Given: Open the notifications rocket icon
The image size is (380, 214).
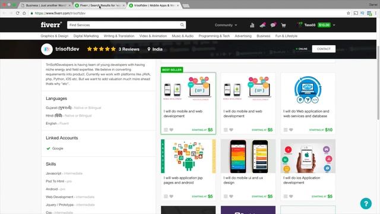Looking at the screenshot, I should 262,25.
